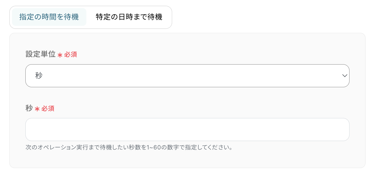Click the 指定してください text ending the hint
This screenshot has height=182, width=381.
tap(210, 147)
